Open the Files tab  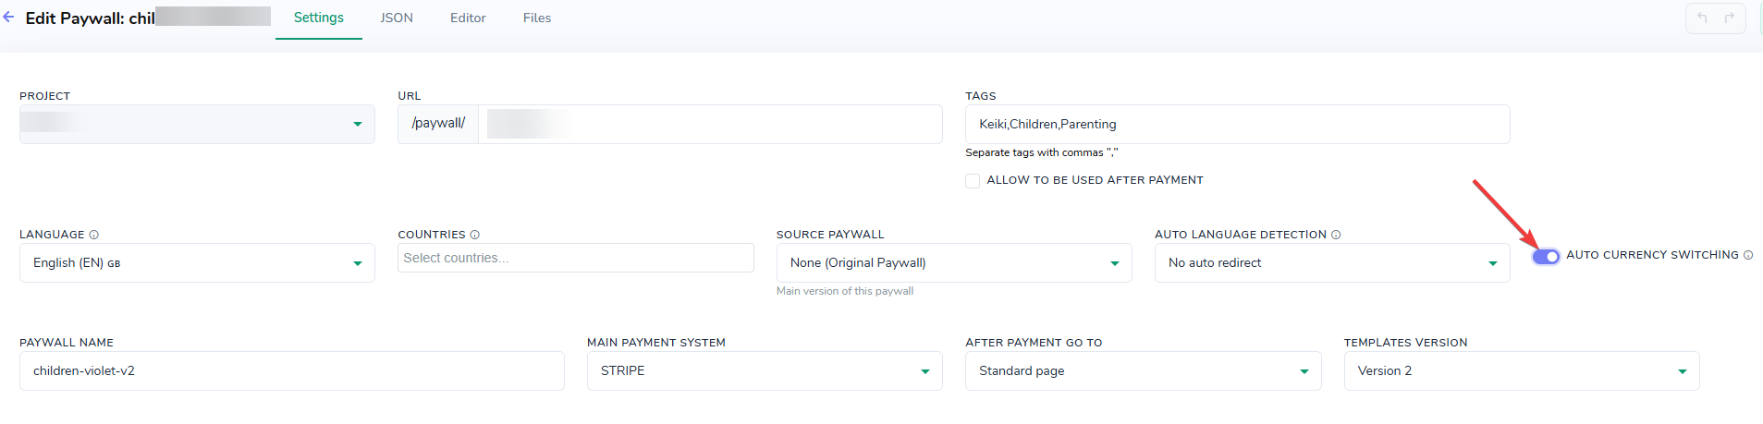tap(537, 18)
